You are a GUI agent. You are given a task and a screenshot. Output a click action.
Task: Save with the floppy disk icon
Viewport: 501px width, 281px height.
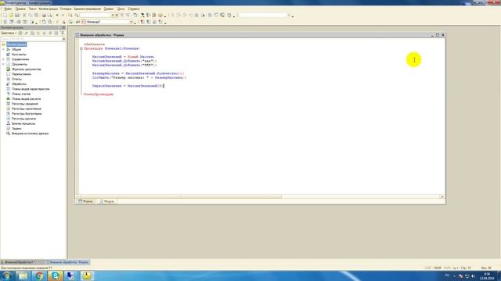17,16
